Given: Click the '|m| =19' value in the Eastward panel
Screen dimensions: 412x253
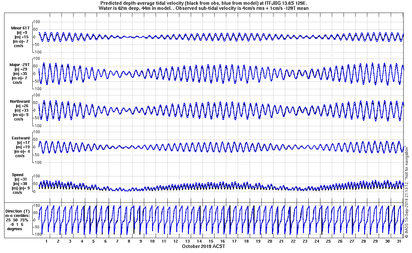Looking at the screenshot, I should pos(23,147).
